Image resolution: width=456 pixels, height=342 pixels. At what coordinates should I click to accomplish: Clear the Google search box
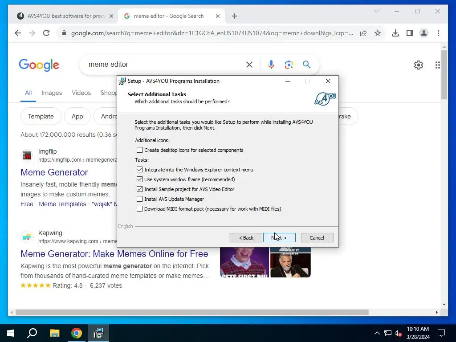pos(249,65)
